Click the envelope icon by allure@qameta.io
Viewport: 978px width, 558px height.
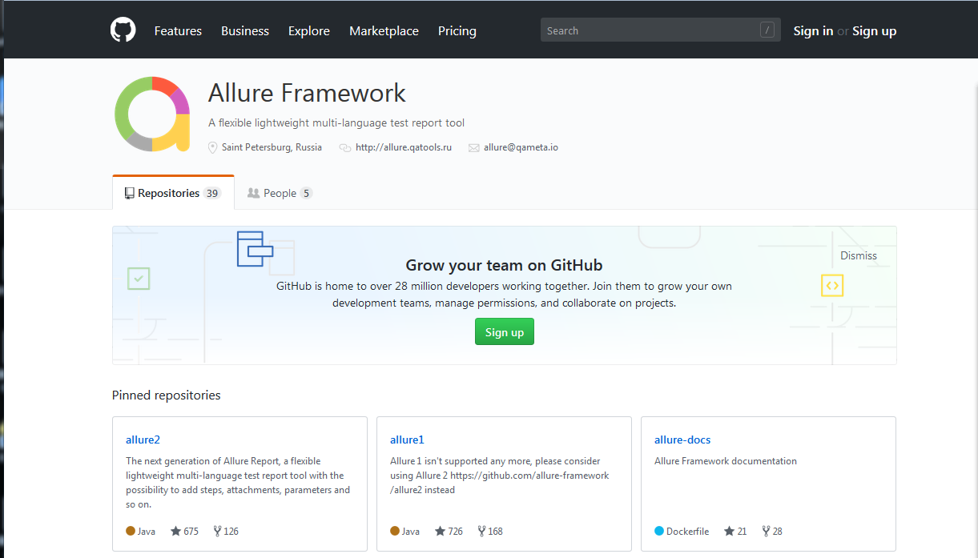[x=473, y=147]
